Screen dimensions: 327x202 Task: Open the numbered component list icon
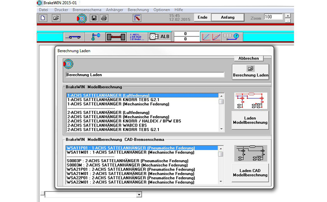(x=137, y=37)
